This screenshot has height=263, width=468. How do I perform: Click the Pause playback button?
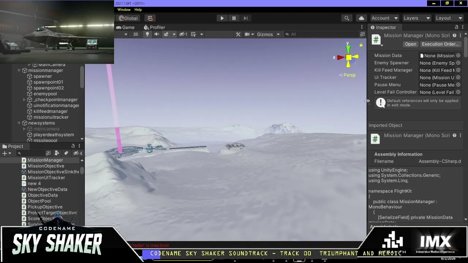(x=234, y=18)
